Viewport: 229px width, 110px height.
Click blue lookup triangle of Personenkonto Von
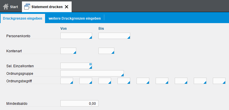[91, 38]
